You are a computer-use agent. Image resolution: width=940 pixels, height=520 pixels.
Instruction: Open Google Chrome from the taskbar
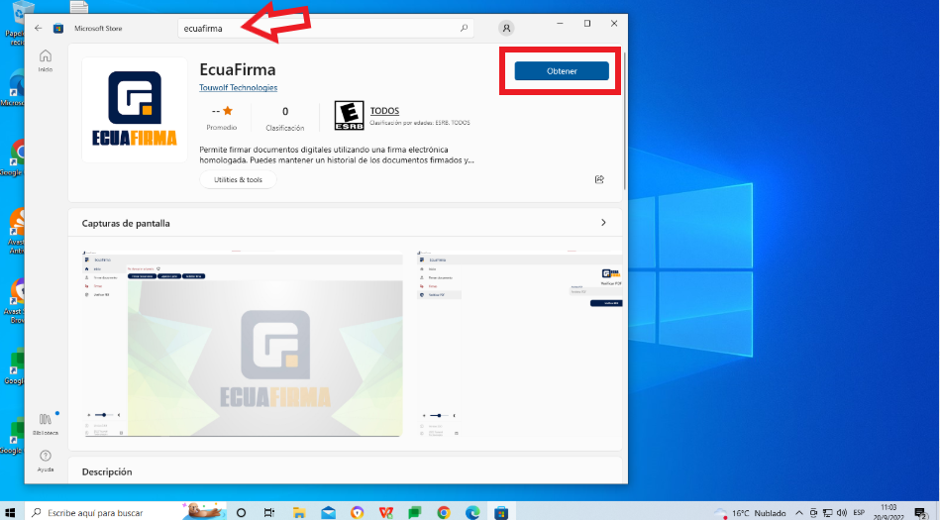(444, 512)
